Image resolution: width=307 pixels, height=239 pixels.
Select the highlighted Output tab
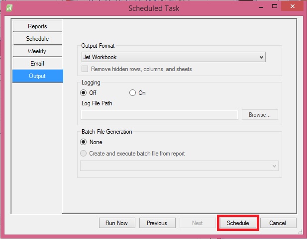coord(37,76)
